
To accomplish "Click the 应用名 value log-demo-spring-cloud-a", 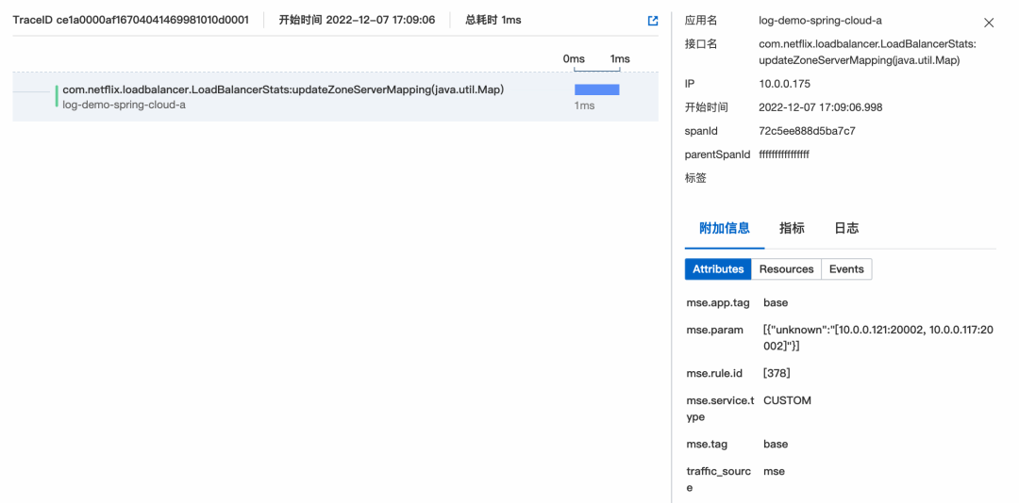I will pyautogui.click(x=820, y=20).
